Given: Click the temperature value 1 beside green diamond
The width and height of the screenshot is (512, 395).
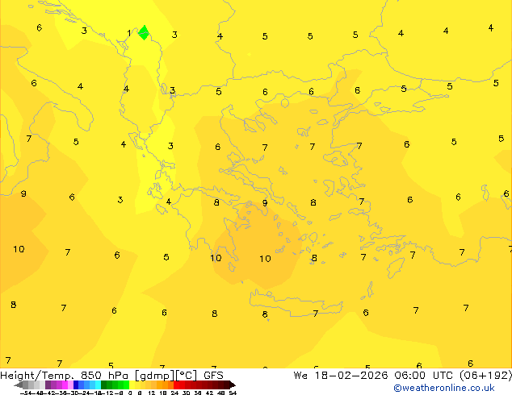Looking at the screenshot, I should (x=129, y=33).
